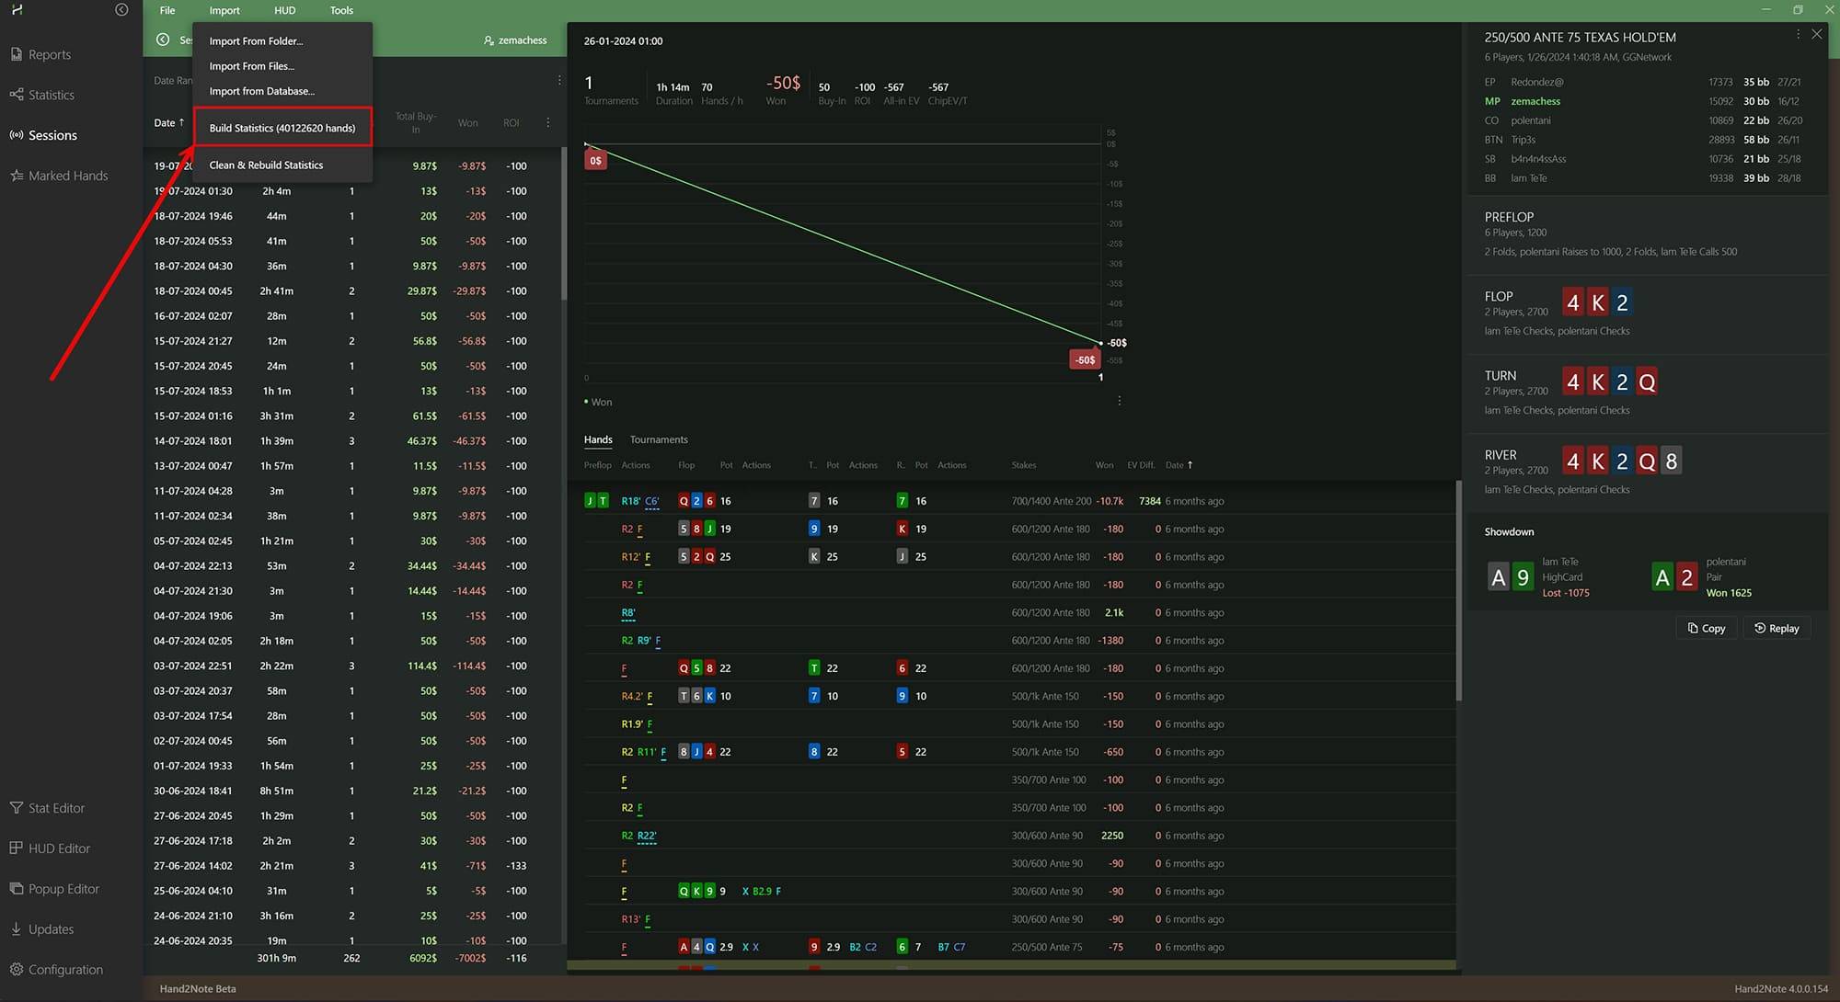Click player Redondez@ in seat list

[1536, 82]
